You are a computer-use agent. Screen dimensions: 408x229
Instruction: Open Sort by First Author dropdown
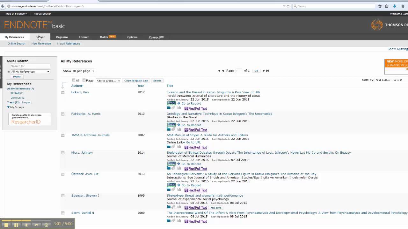click(x=391, y=80)
